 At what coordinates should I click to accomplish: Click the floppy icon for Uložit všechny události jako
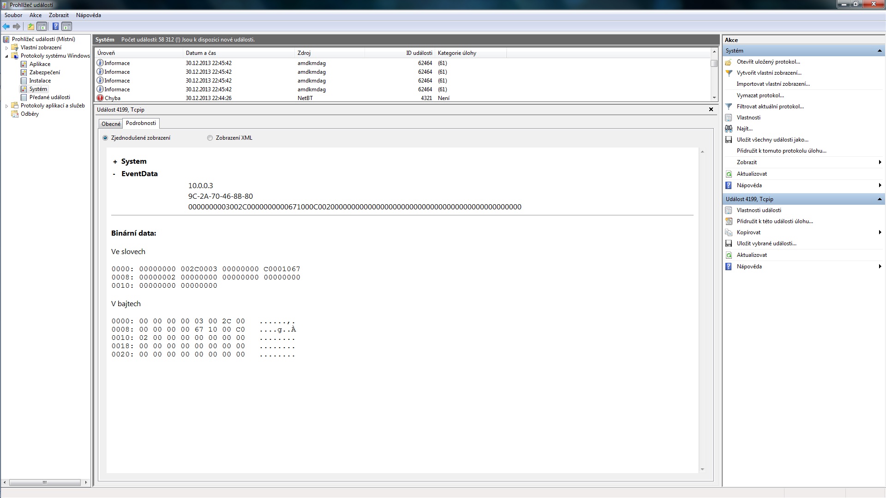point(729,140)
